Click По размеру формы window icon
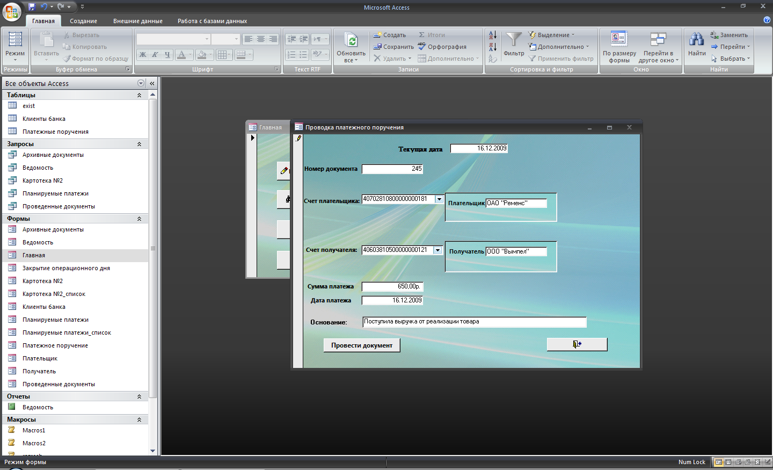The image size is (773, 470). coord(619,40)
